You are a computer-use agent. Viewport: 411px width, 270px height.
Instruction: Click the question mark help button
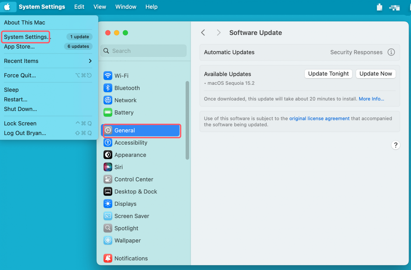396,145
